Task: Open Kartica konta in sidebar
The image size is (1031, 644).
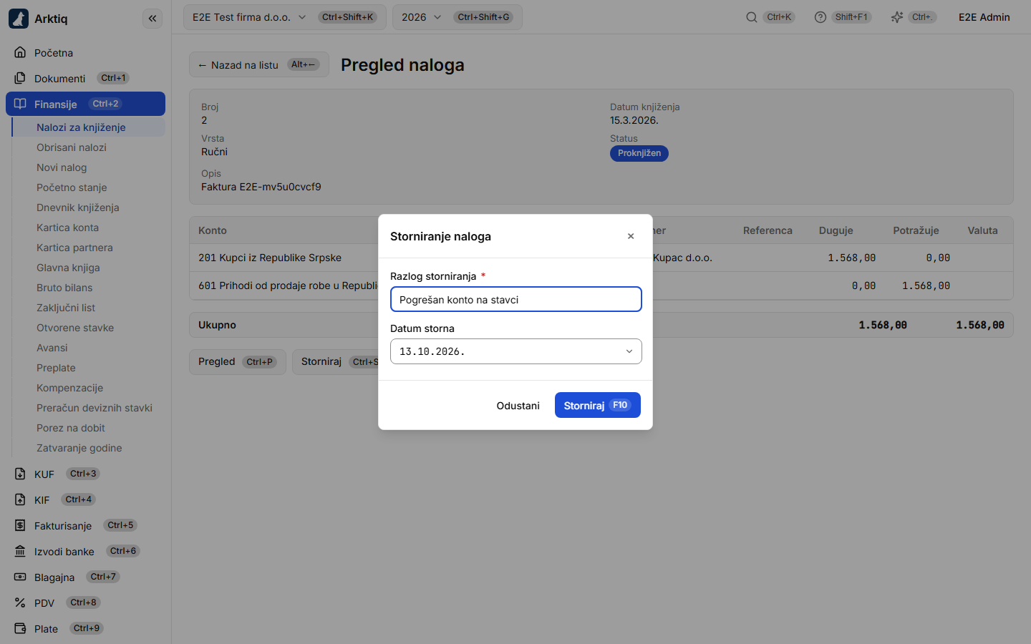Action: pyautogui.click(x=89, y=228)
